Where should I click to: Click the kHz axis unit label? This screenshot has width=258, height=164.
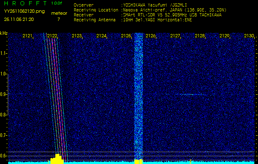coord(4,33)
